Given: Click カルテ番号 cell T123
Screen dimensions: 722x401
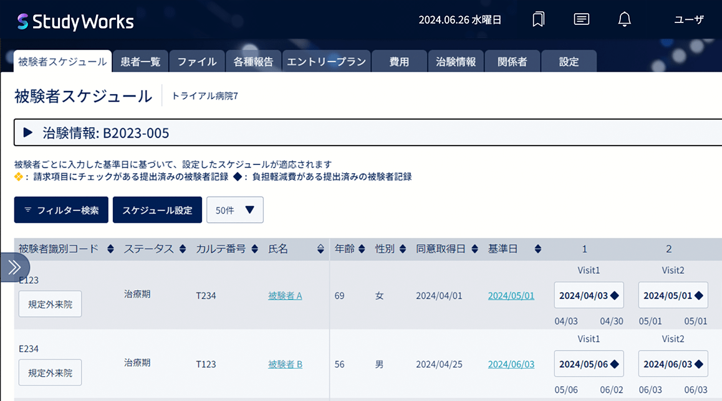Looking at the screenshot, I should pos(206,364).
